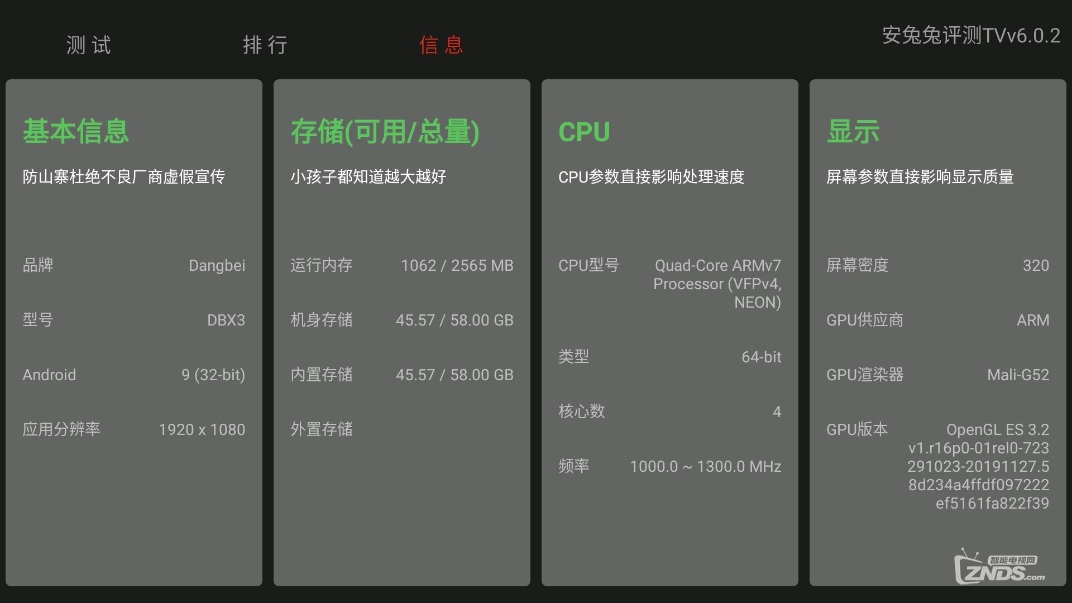Select the 存储(可用/总量) card heading

click(385, 132)
